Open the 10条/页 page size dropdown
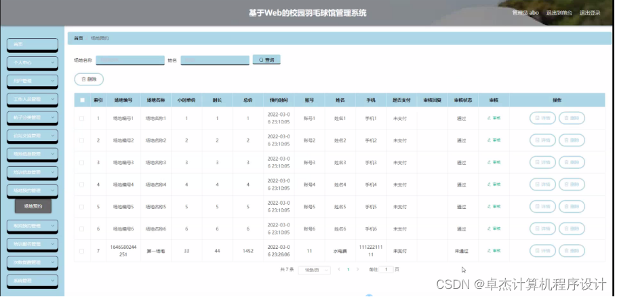The width and height of the screenshot is (617, 297). (315, 270)
